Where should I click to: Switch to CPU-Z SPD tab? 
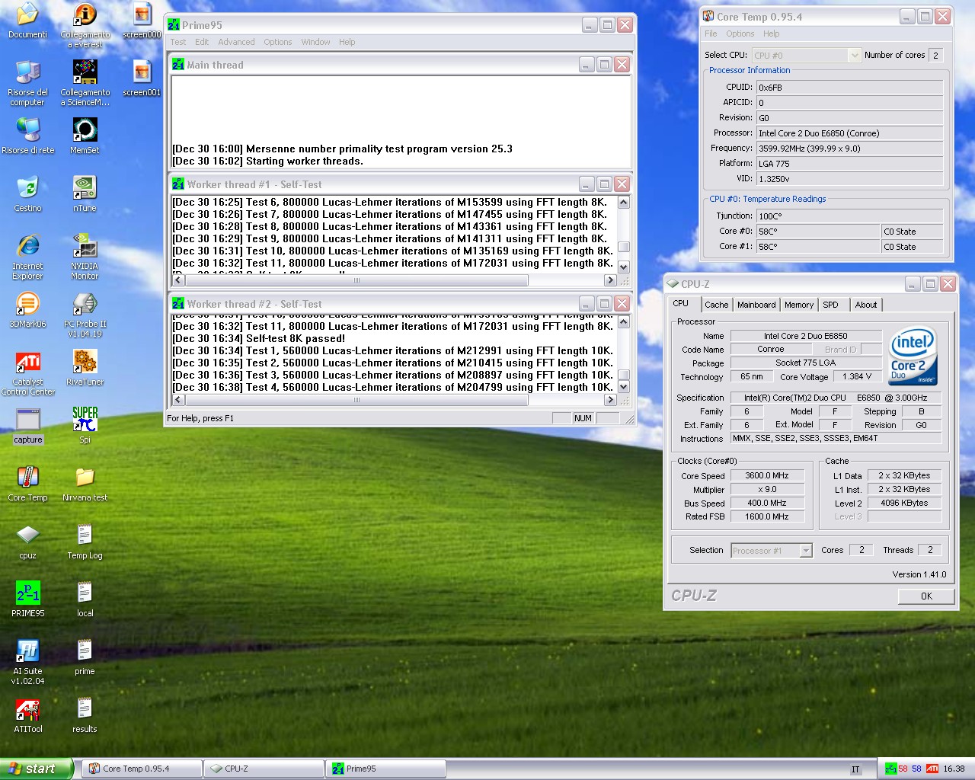click(830, 305)
